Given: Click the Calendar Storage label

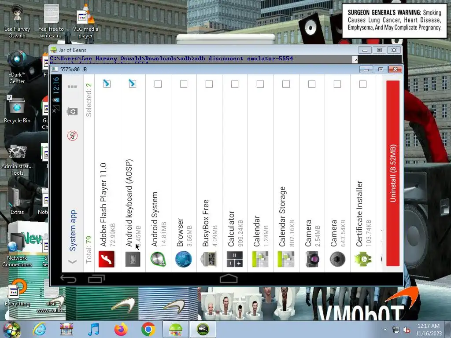Looking at the screenshot, I should 282,217.
